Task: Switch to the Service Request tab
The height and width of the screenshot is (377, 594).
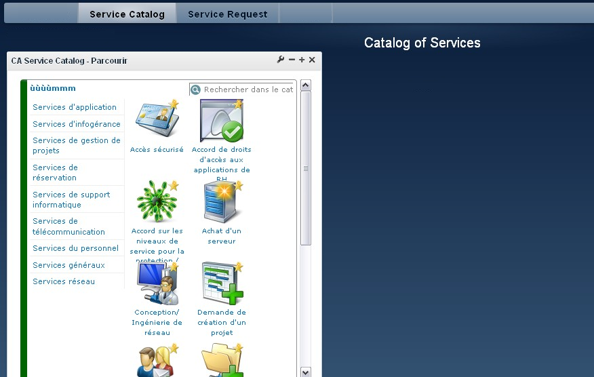Action: (228, 14)
